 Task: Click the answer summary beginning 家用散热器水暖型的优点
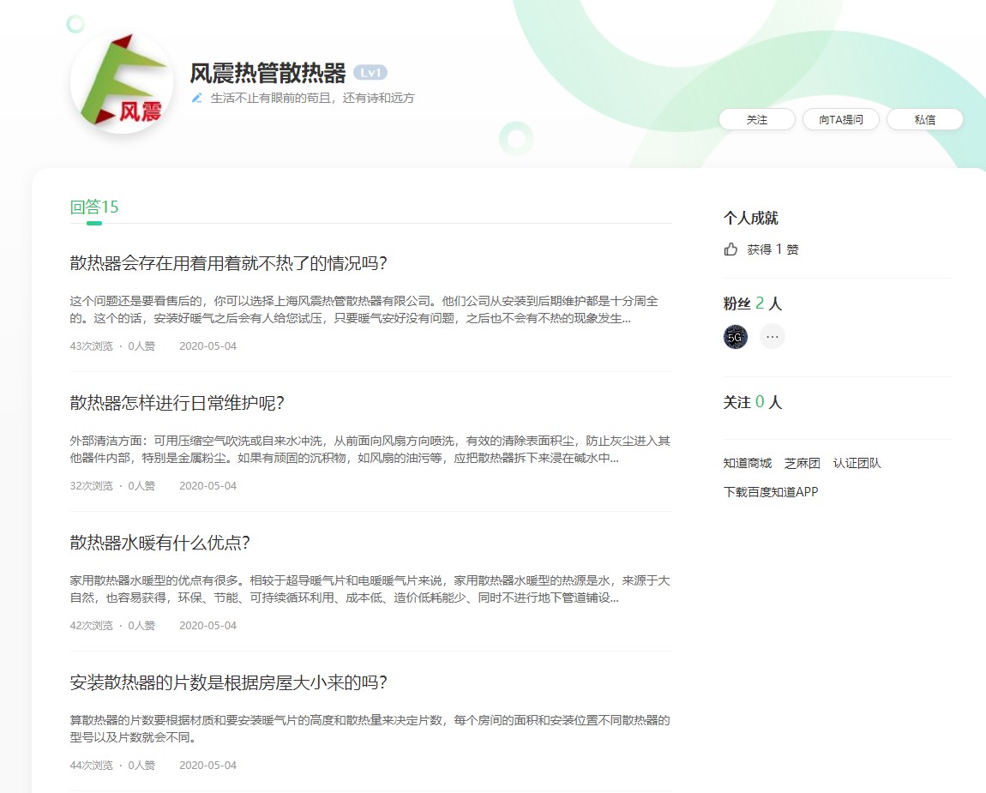[370, 589]
